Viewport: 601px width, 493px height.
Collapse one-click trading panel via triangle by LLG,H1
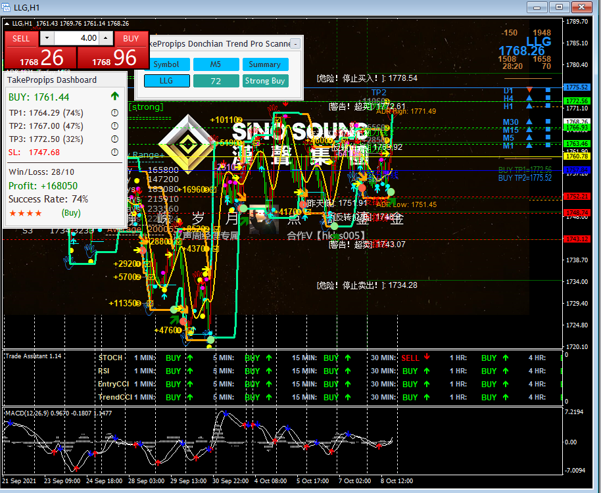click(x=7, y=24)
